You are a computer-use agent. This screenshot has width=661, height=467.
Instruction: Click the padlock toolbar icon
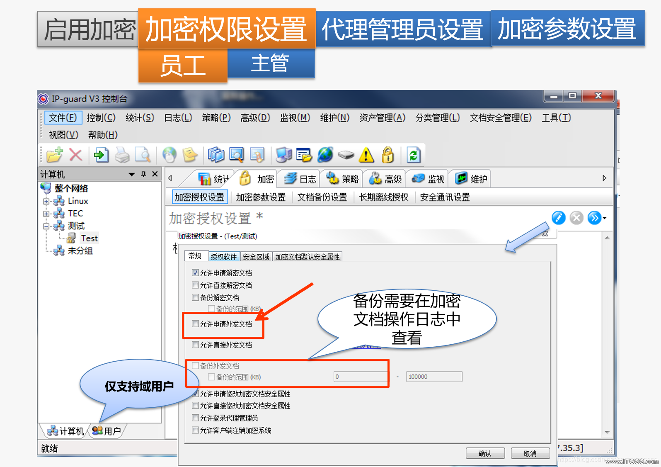[388, 155]
